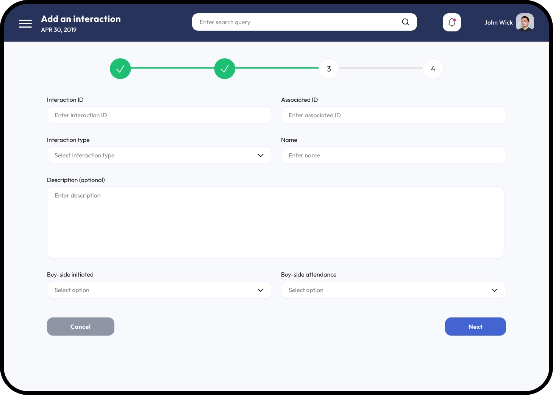Click the Buy-side attendance label

pyautogui.click(x=309, y=275)
